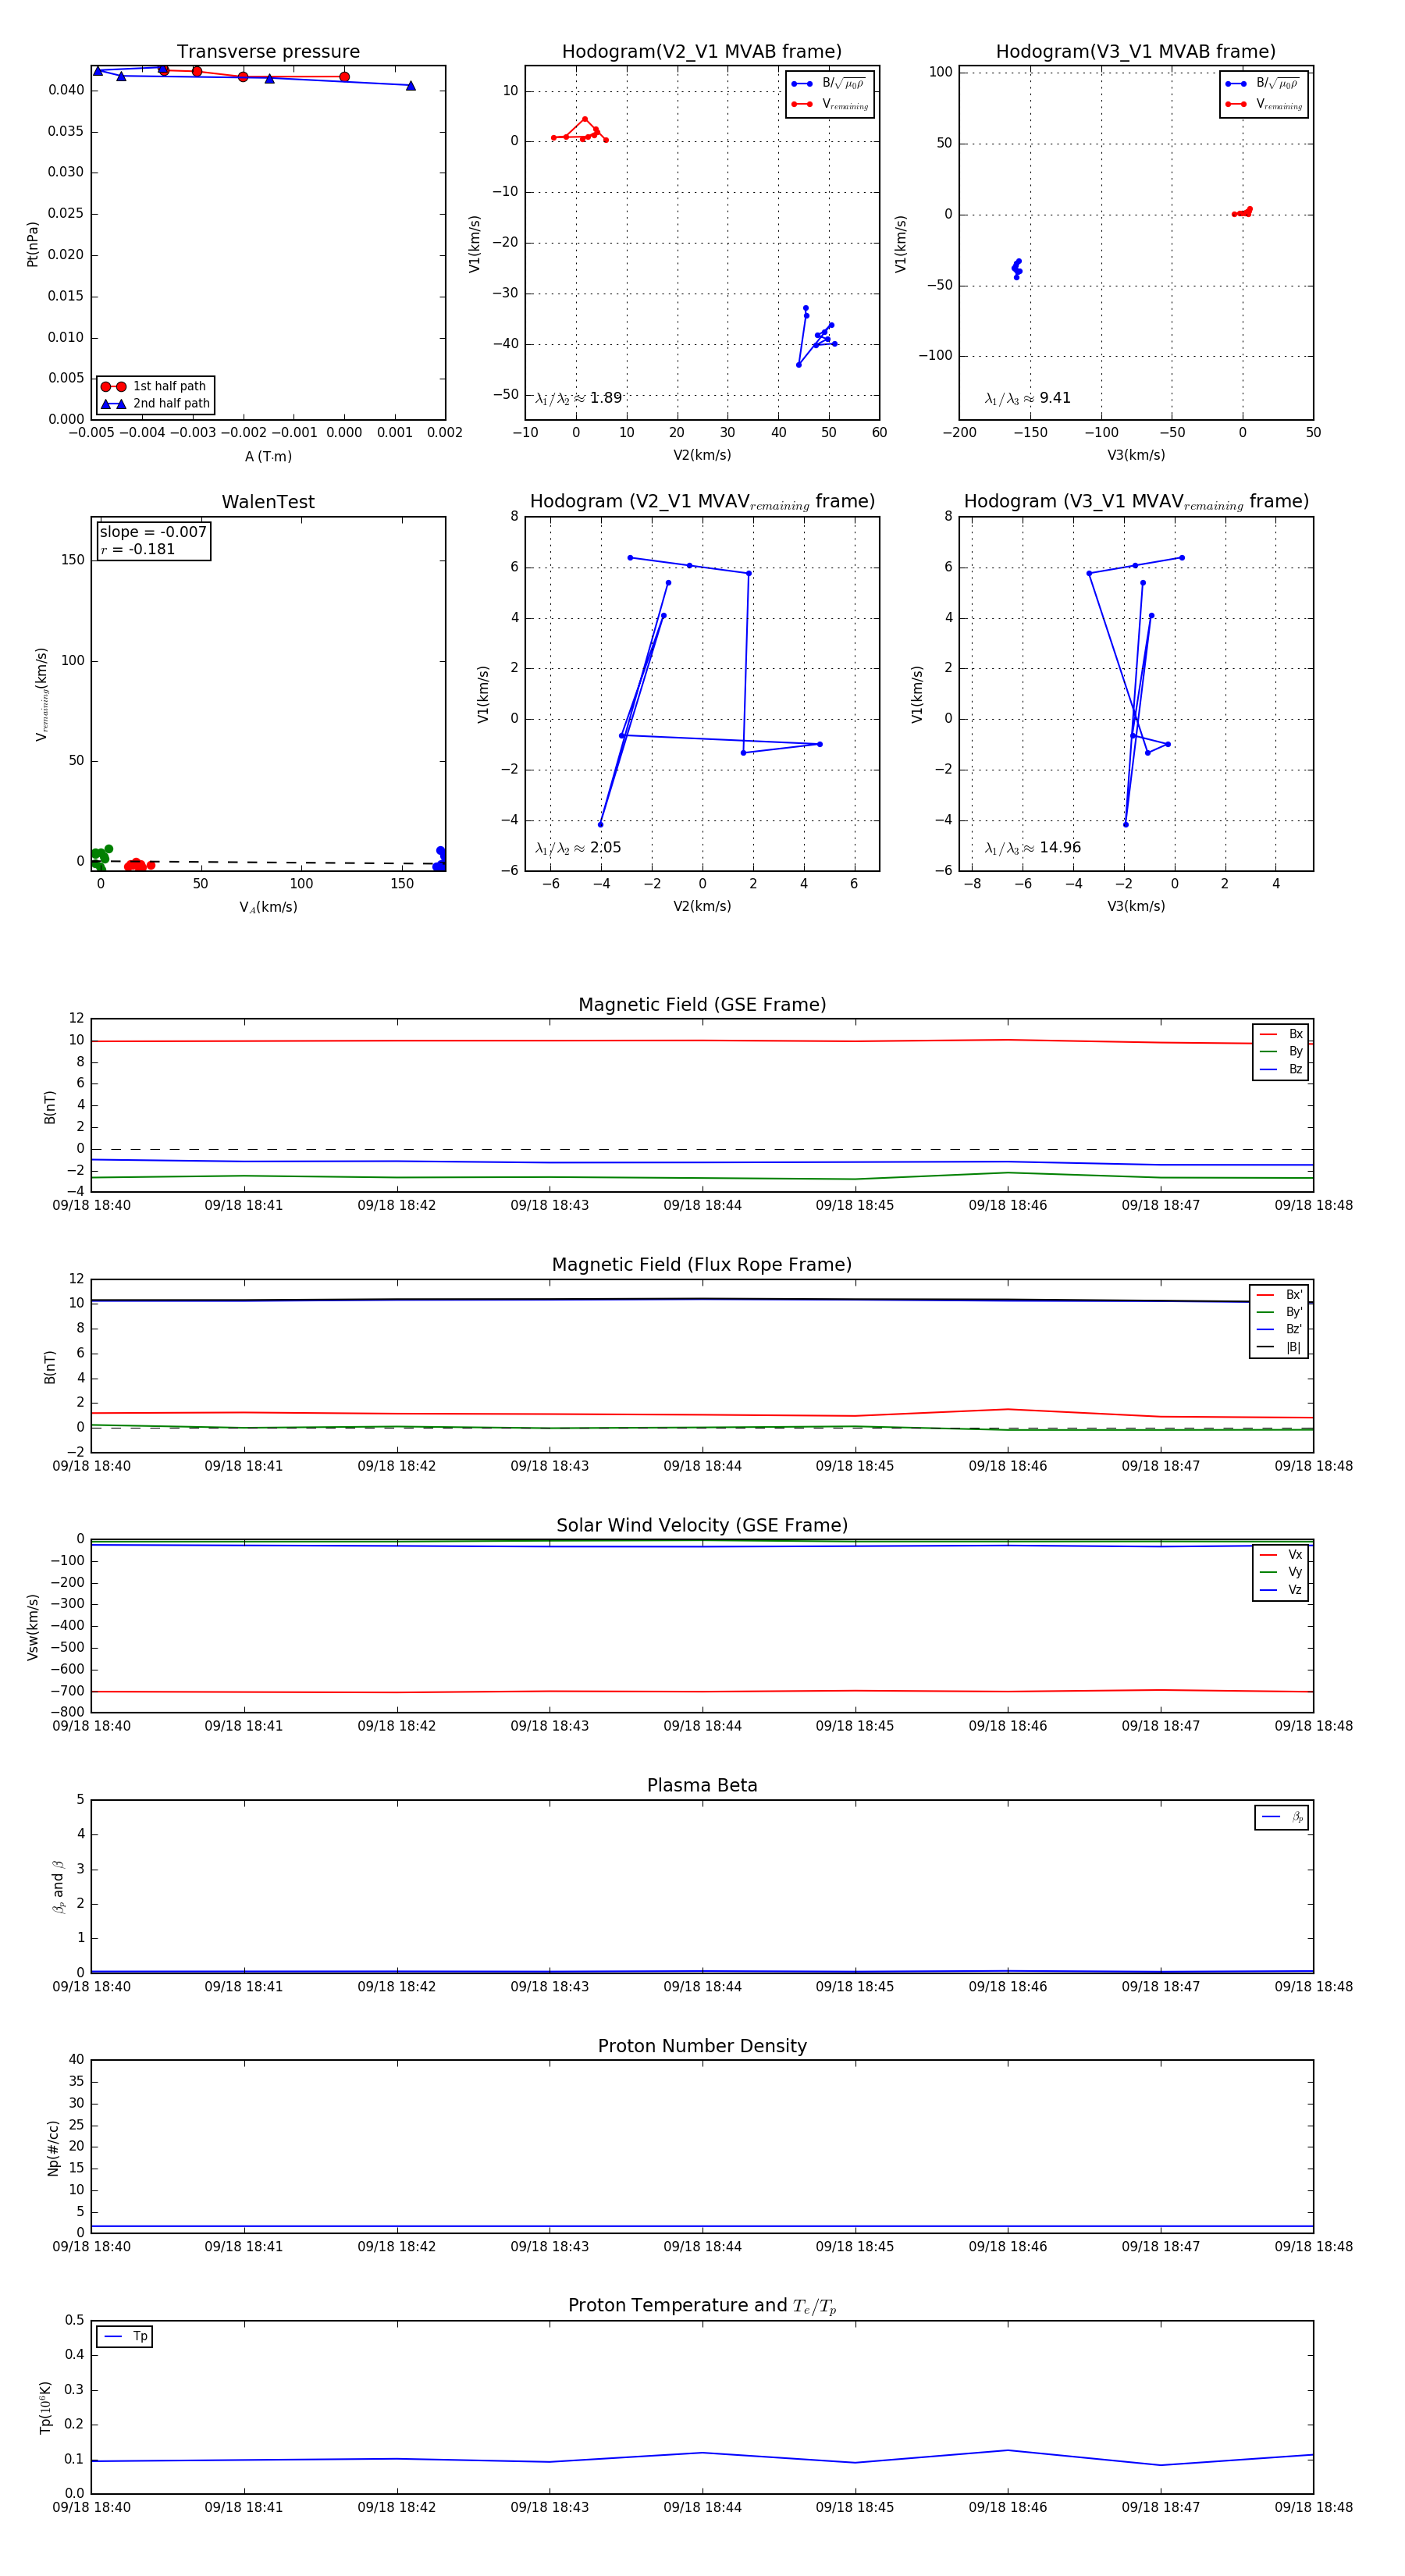Click the Hodogram V2_V1 MVAV remaining frame title
Screen dimensions: 1405x2576
click(x=702, y=502)
